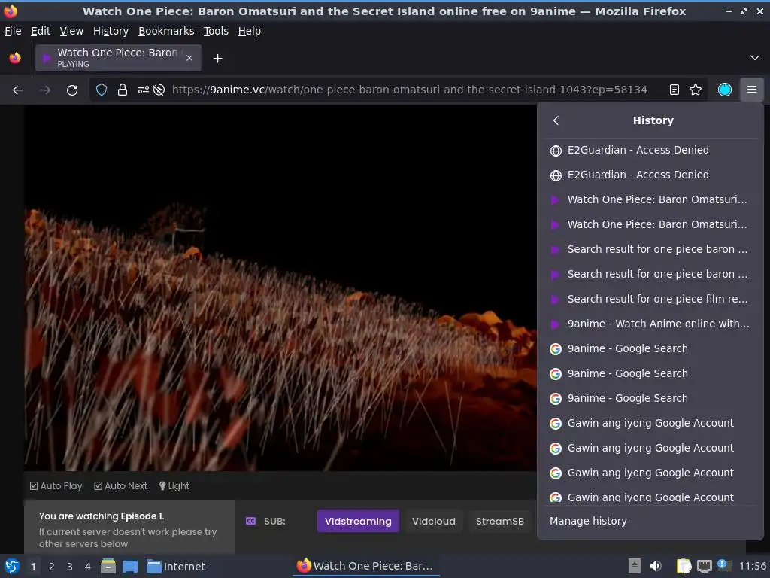Open the Help menu
This screenshot has height=578, width=770.
250,31
